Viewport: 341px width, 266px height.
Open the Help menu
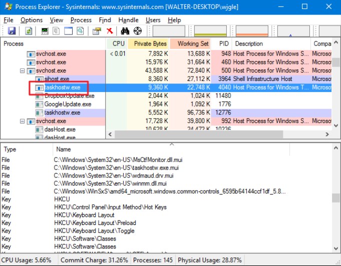pyautogui.click(x=174, y=20)
